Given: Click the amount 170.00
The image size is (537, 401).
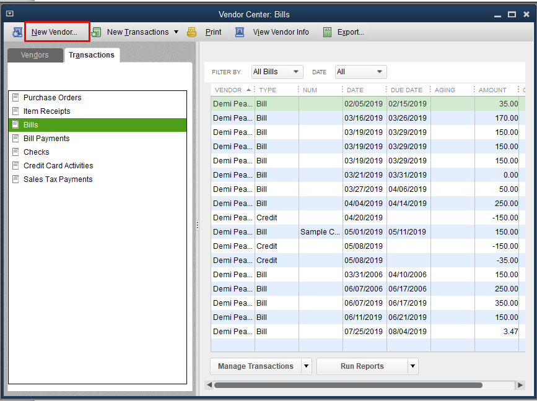Looking at the screenshot, I should [507, 118].
